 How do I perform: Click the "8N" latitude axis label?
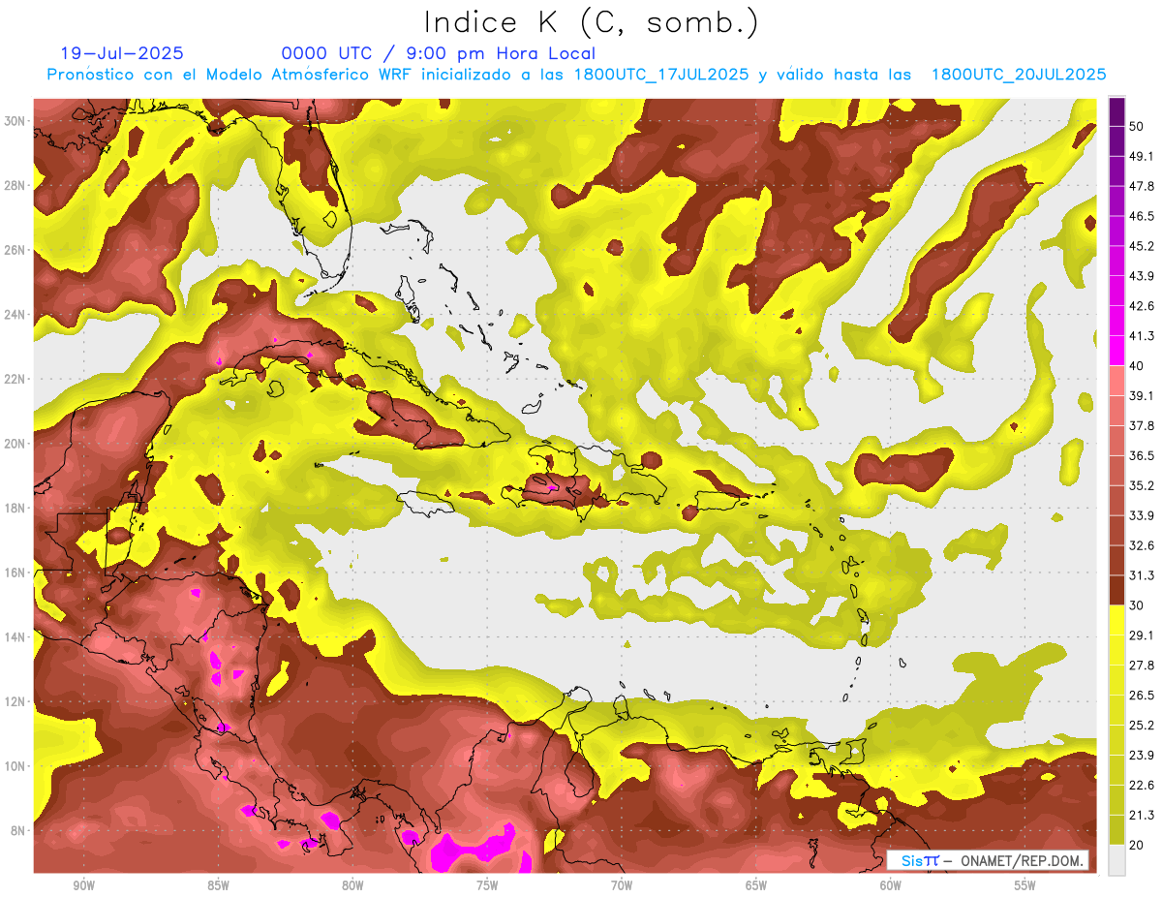tap(18, 831)
